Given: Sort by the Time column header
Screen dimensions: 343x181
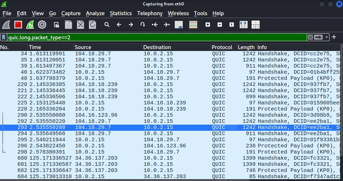Looking at the screenshot, I should click(x=51, y=47).
